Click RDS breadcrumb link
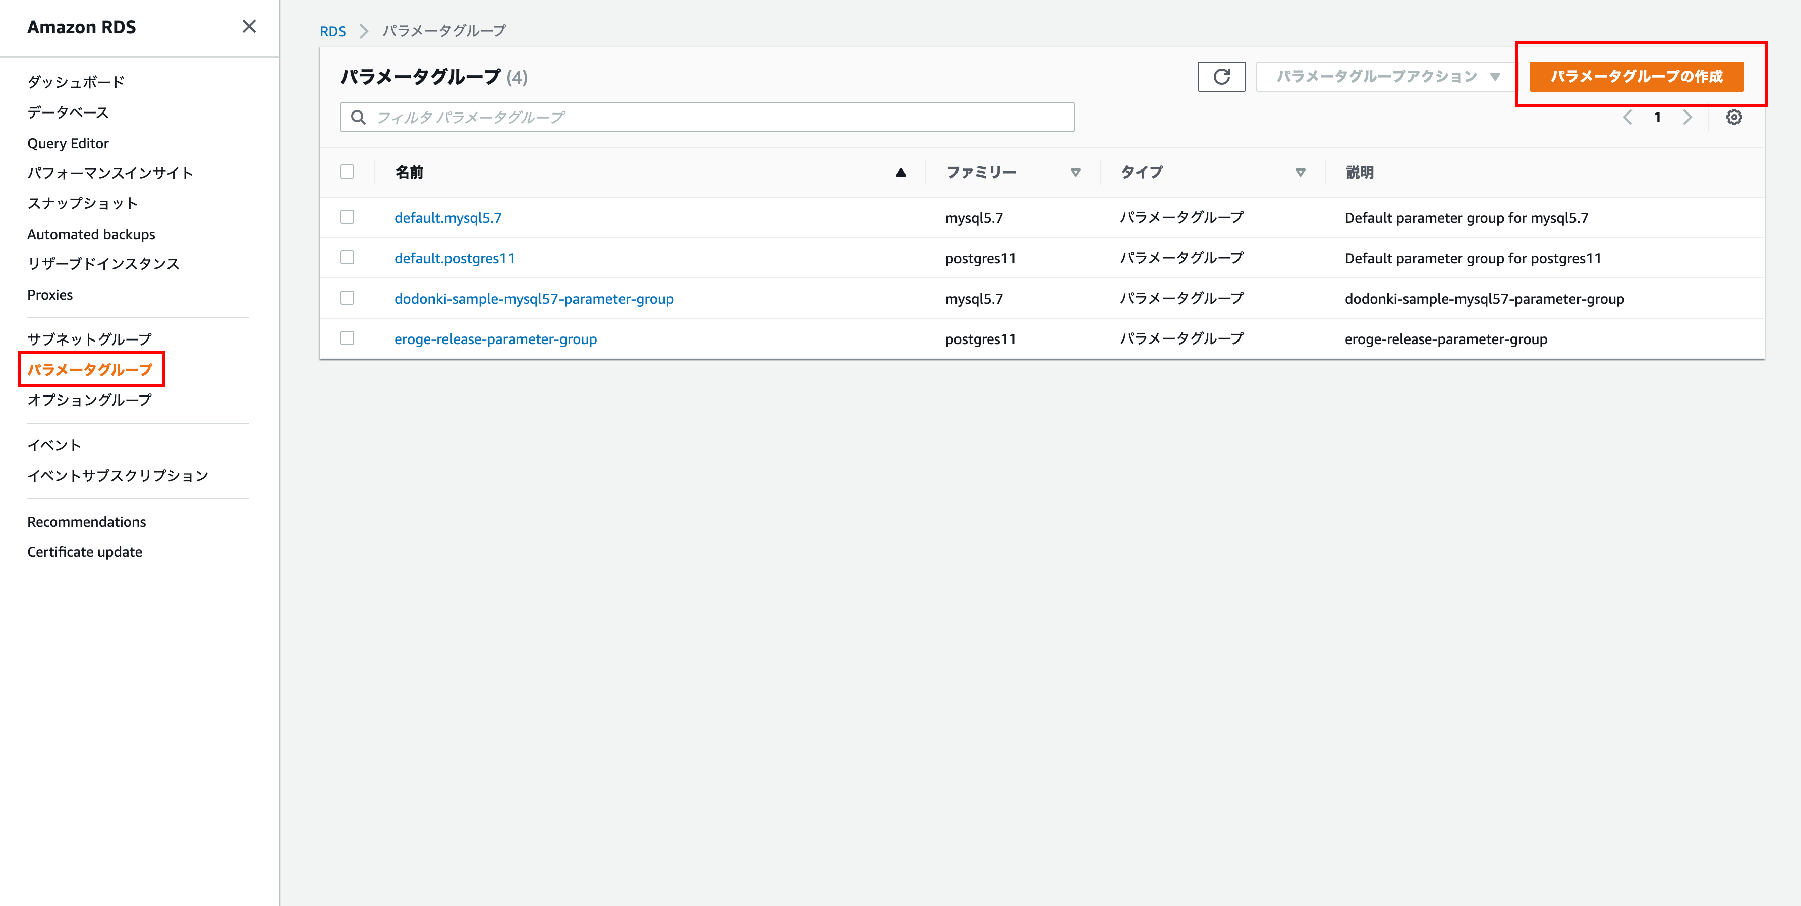Image resolution: width=1801 pixels, height=906 pixels. pos(333,31)
